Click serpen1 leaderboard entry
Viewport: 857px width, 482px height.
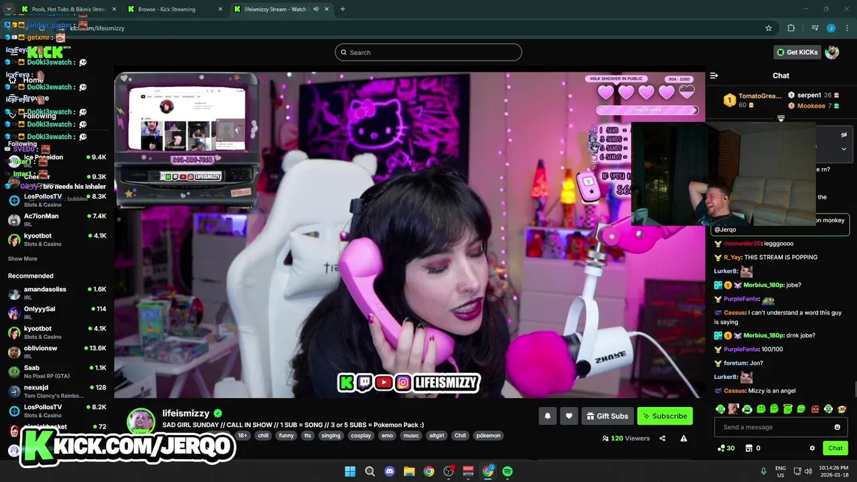tap(813, 95)
